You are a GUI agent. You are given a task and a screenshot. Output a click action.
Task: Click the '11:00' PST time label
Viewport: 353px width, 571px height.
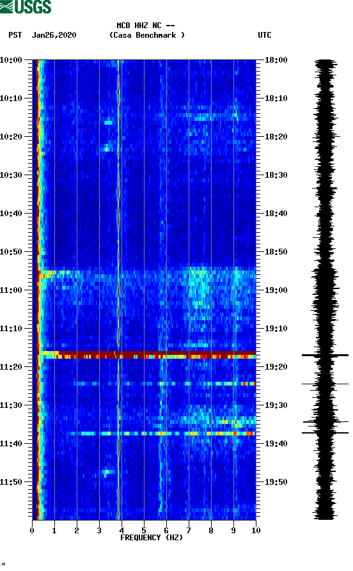click(11, 290)
